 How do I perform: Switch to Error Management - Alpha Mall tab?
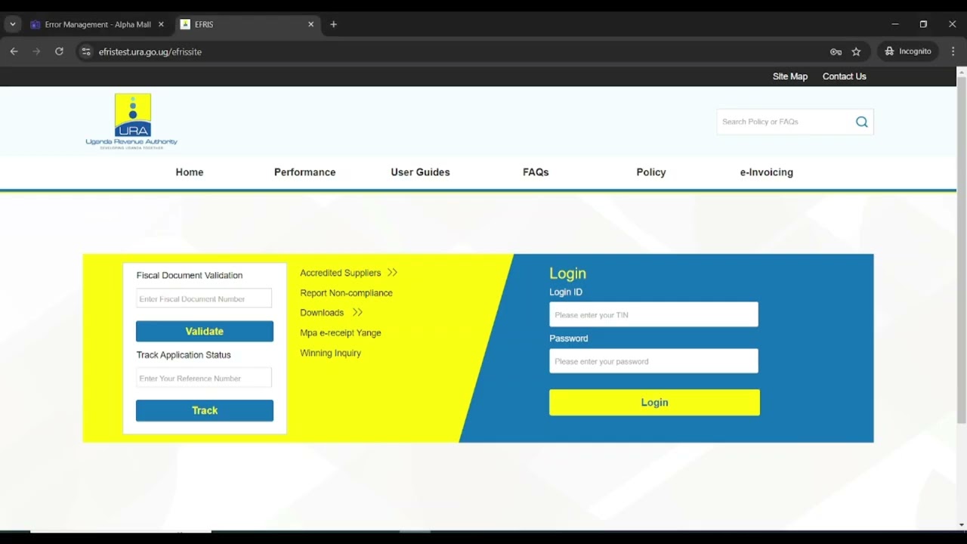coord(97,24)
